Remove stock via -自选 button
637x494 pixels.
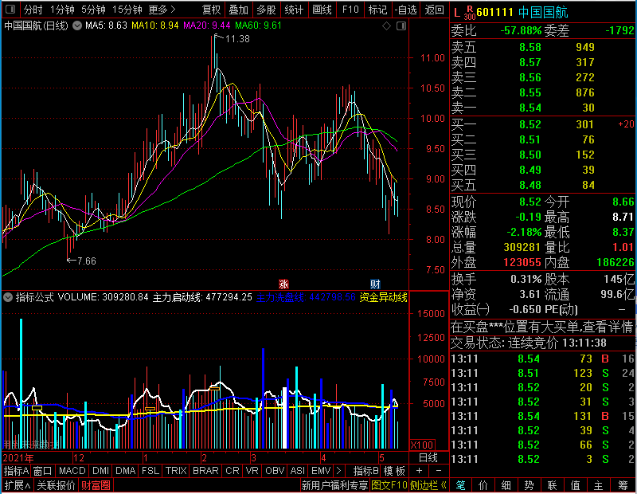click(405, 10)
